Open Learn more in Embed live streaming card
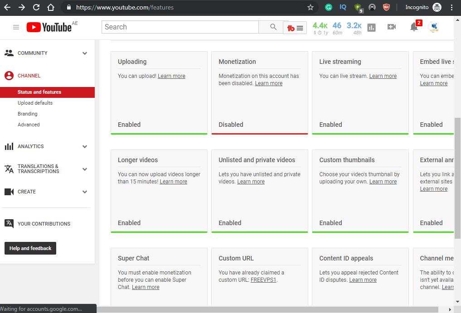 click(434, 83)
